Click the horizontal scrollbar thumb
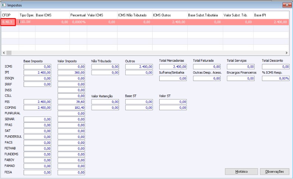Image resolution: width=293 pixels, height=179 pixels. [9, 53]
